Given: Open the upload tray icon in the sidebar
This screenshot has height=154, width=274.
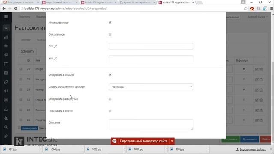Looking at the screenshot, I should pyautogui.click(x=6, y=110).
